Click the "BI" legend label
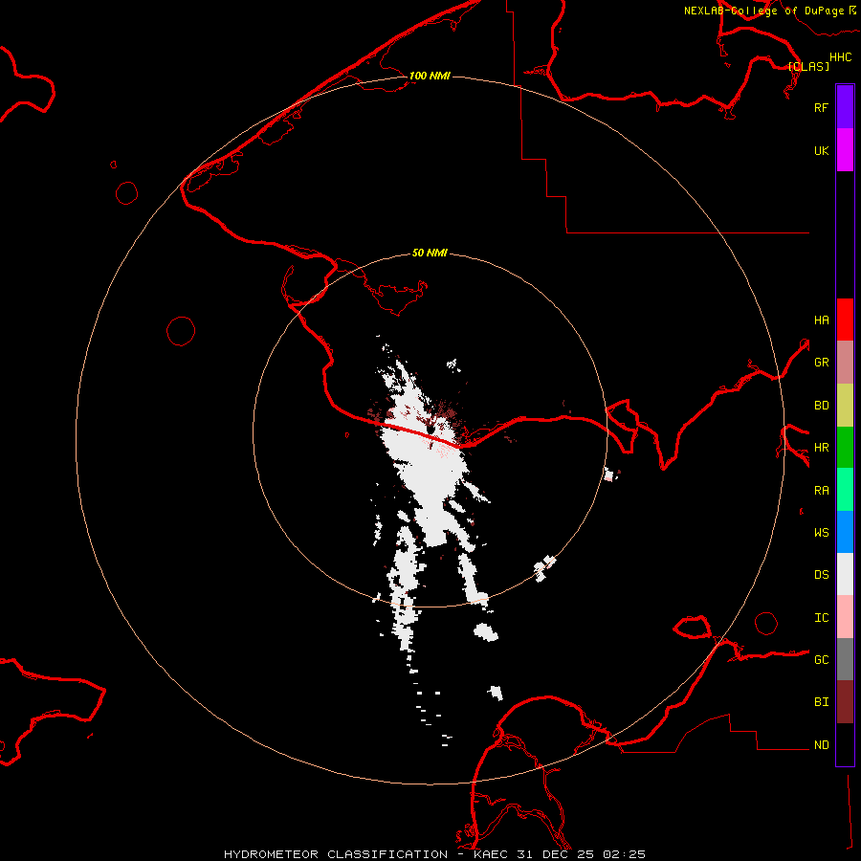This screenshot has height=861, width=861. click(x=821, y=701)
